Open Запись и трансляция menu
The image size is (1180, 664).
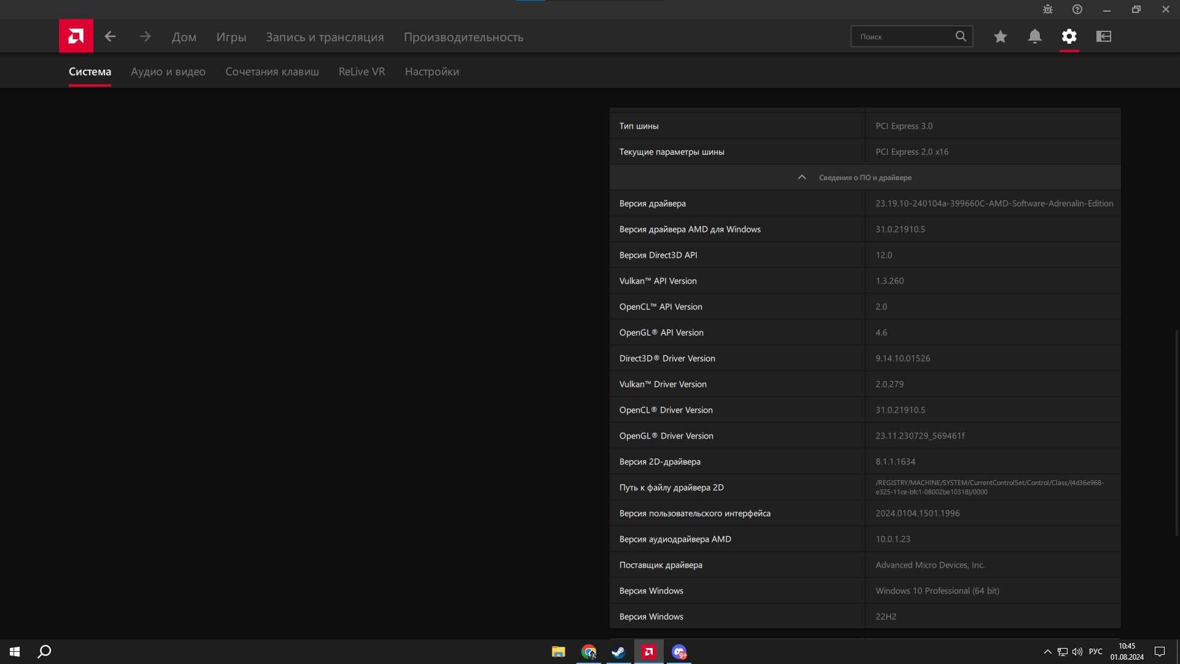tap(324, 37)
